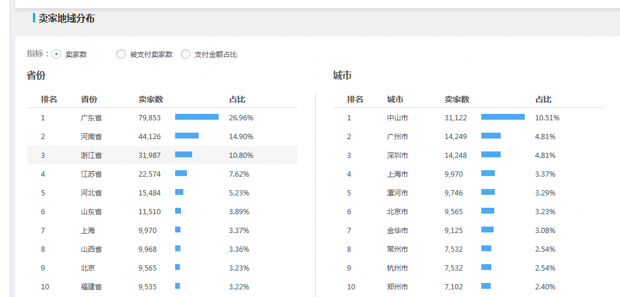The height and width of the screenshot is (297, 620).
Task: Click the 常州市 city name
Action: point(398,249)
